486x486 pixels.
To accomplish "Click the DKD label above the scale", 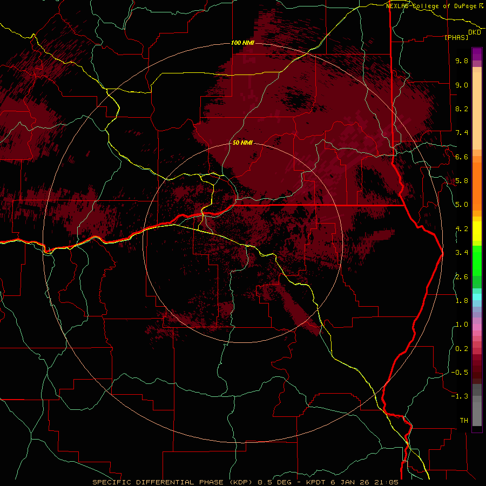I will 474,32.
